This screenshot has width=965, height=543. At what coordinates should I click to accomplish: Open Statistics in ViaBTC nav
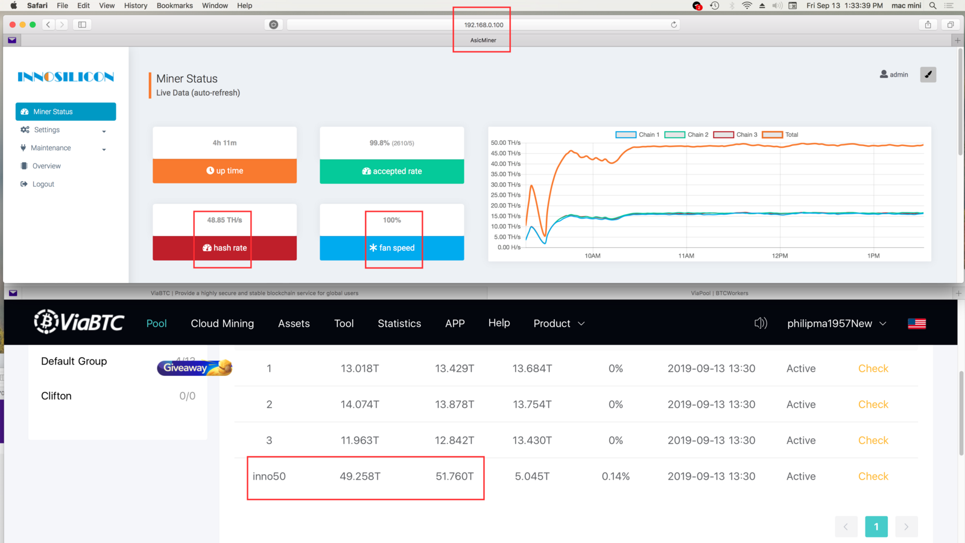(x=399, y=323)
